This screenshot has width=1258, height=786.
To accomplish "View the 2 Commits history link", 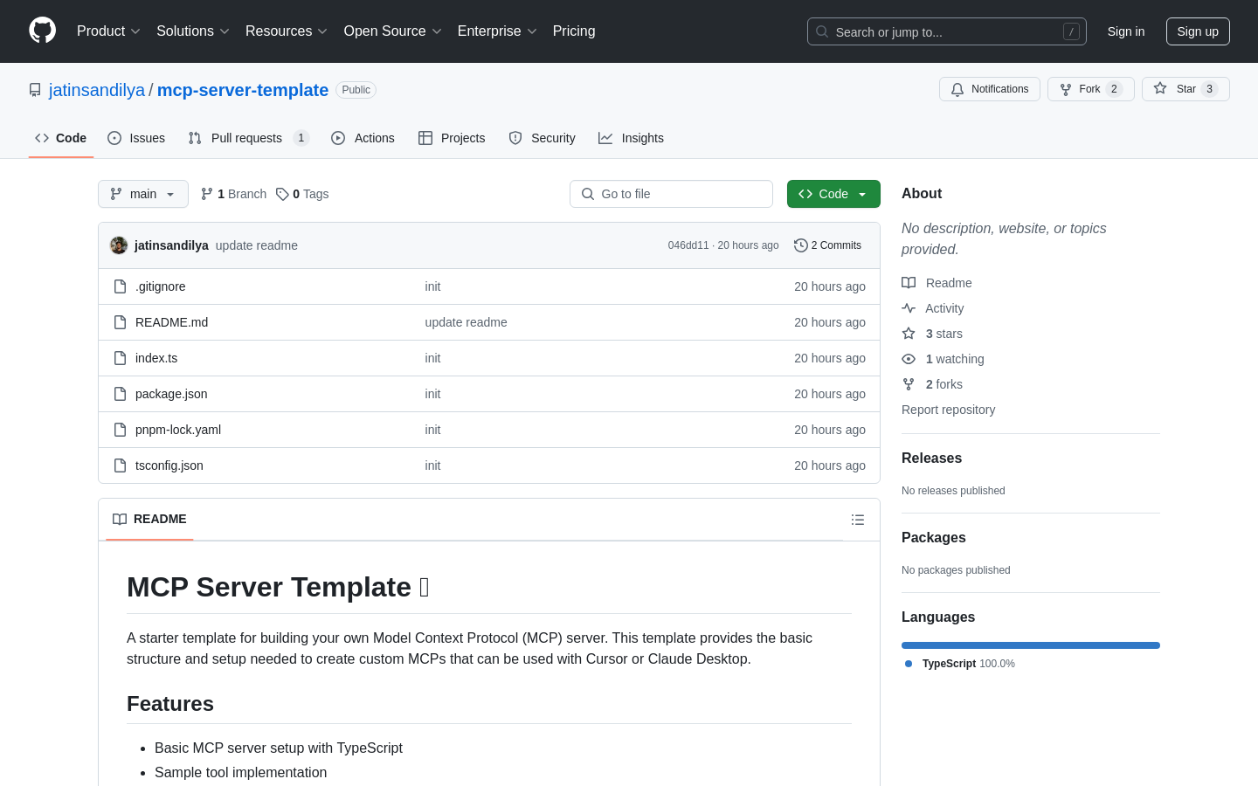I will click(x=827, y=245).
